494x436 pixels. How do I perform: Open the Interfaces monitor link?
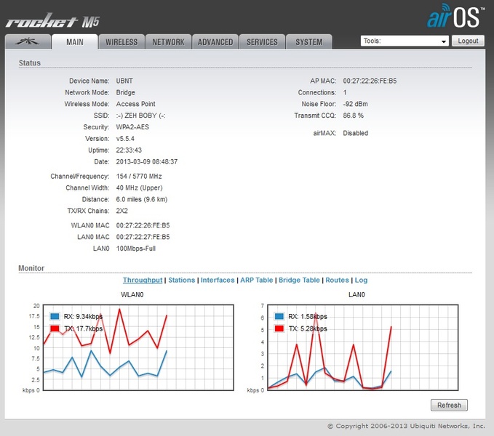[x=218, y=280]
